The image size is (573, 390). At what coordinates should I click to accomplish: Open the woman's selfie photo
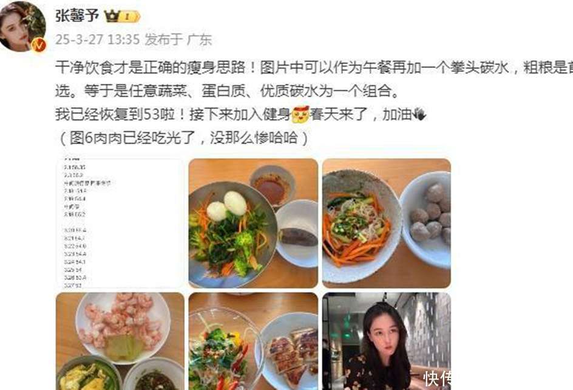387,341
